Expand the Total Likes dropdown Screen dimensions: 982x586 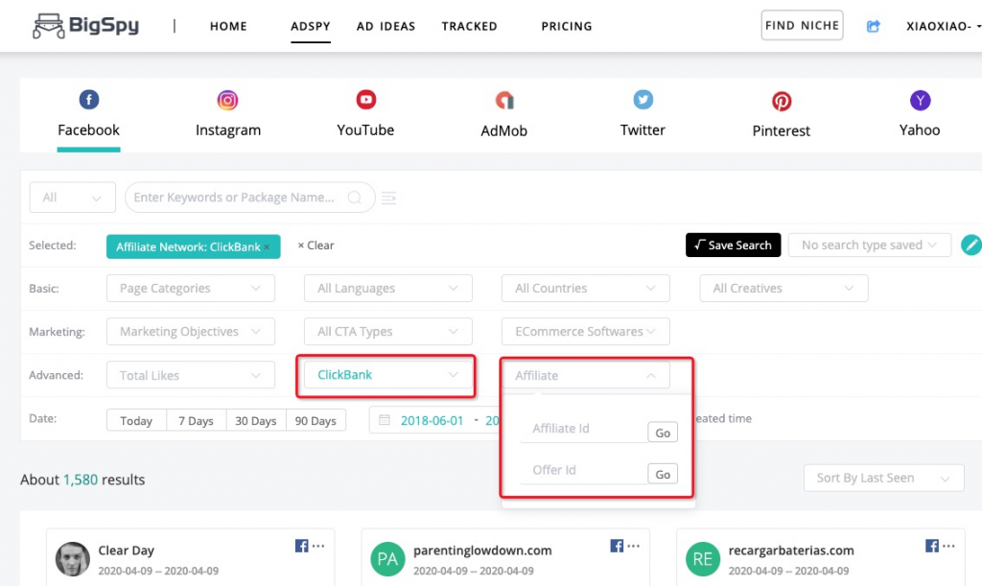(191, 375)
